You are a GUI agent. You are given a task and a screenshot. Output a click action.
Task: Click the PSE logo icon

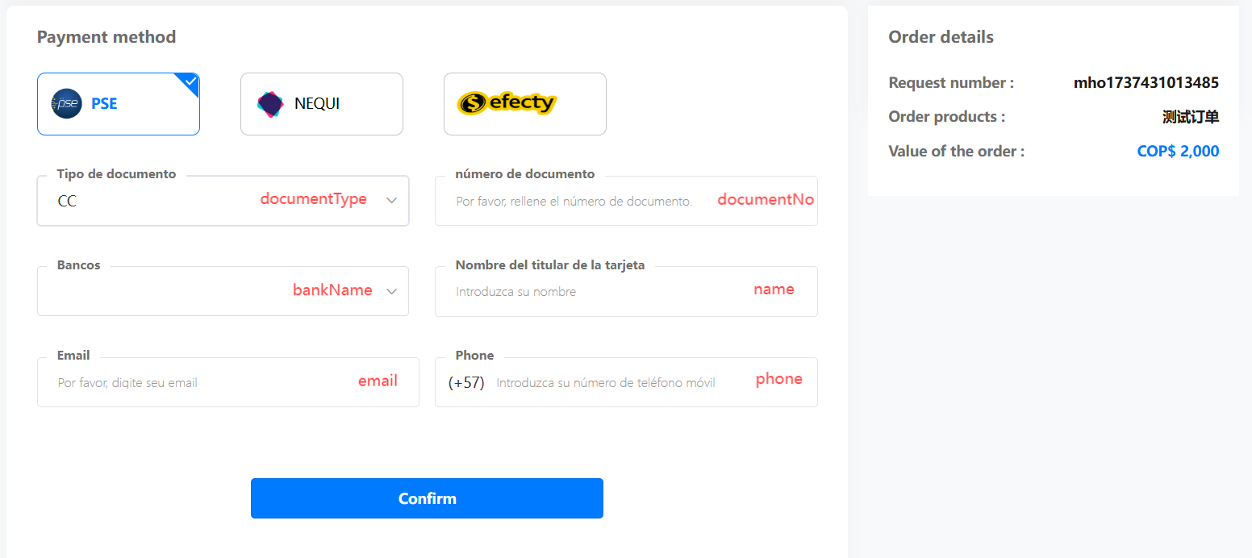[67, 104]
